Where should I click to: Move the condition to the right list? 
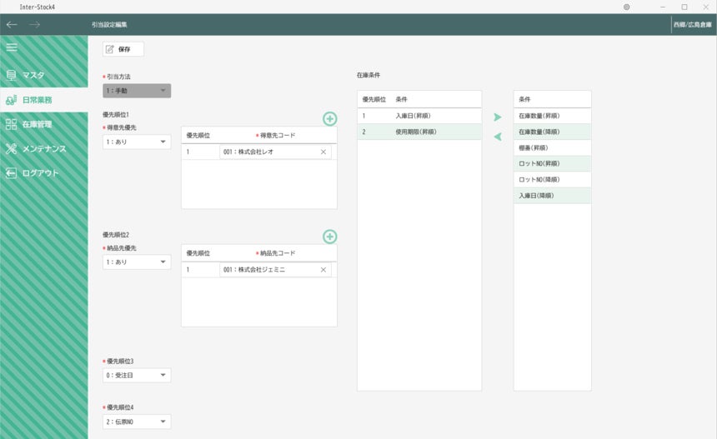(x=498, y=117)
